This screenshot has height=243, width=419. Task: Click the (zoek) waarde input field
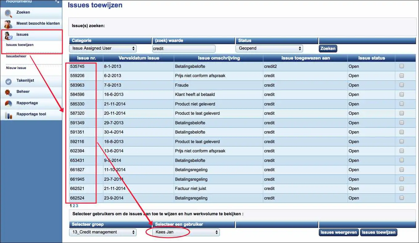pyautogui.click(x=184, y=48)
